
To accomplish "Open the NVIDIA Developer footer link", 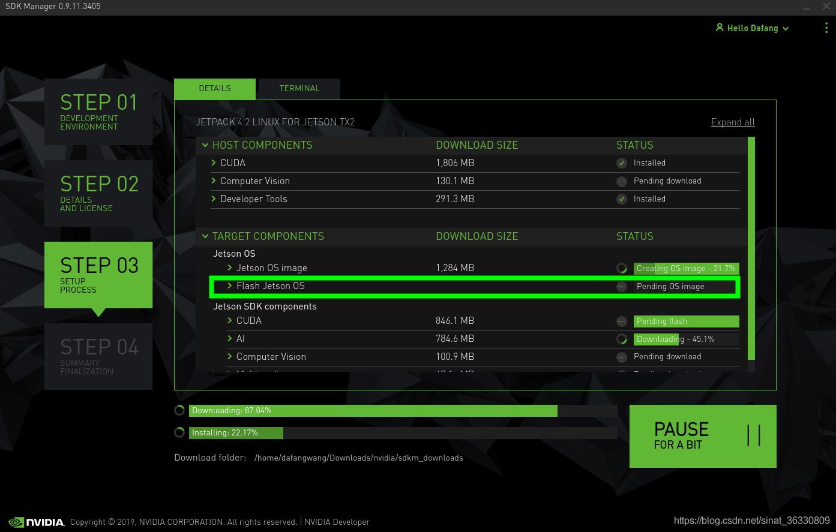I will pyautogui.click(x=337, y=522).
